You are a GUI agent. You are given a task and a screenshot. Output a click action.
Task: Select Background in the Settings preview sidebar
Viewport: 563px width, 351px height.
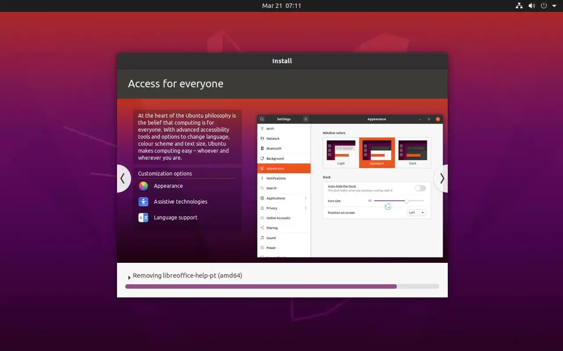(284, 158)
